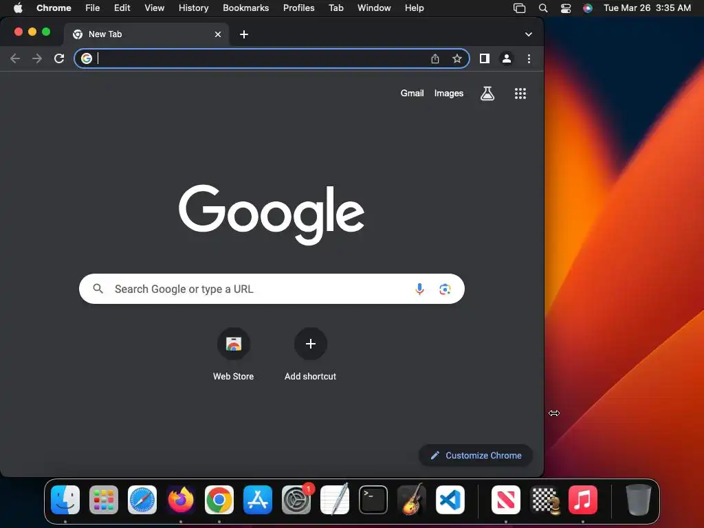Viewport: 704px width, 528px height.
Task: Open the File menu
Action: [x=93, y=8]
